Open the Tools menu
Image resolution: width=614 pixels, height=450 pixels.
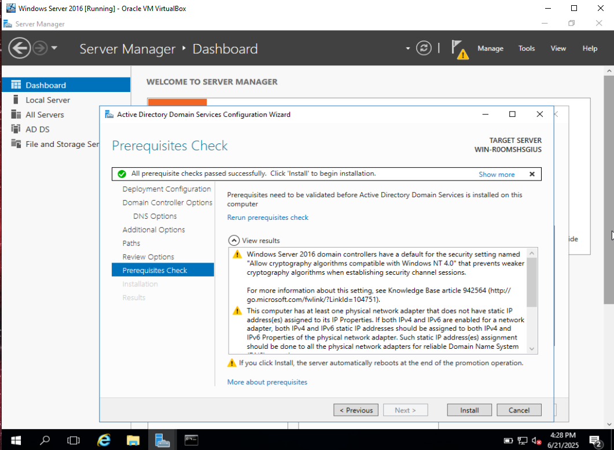(x=526, y=48)
